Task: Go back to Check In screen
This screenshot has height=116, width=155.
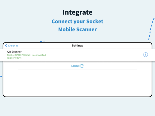Action: (x=12, y=46)
